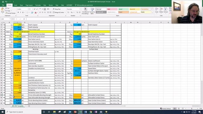Apply the Good cell style

coord(123,9)
